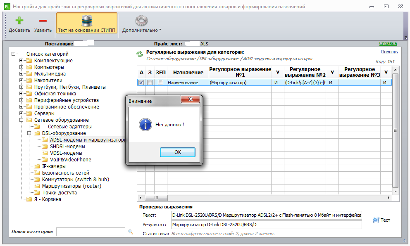This screenshot has height=246, width=410.
Task: Click inside the Результат field
Action: pyautogui.click(x=267, y=225)
